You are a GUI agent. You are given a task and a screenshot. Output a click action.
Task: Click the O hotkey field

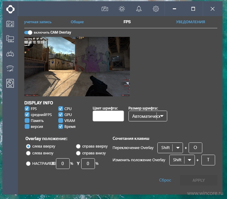pyautogui.click(x=195, y=148)
